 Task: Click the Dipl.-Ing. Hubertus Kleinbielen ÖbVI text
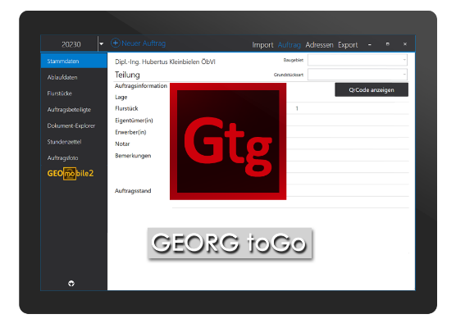(165, 61)
